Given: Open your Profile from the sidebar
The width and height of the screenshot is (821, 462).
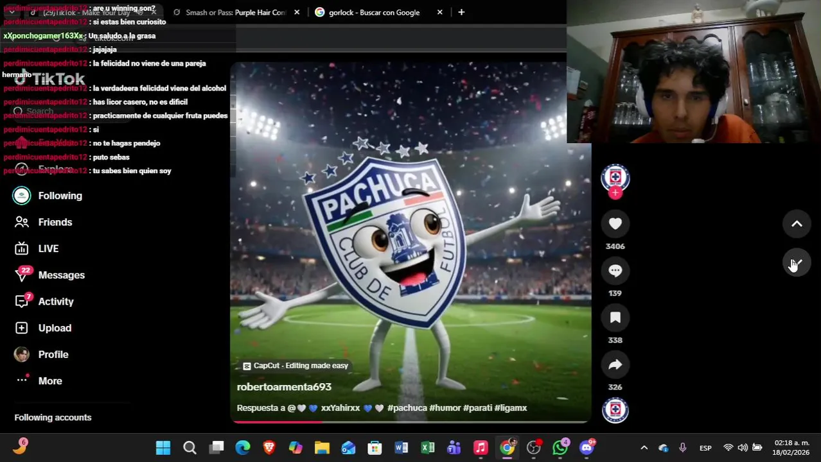Looking at the screenshot, I should pyautogui.click(x=41, y=354).
